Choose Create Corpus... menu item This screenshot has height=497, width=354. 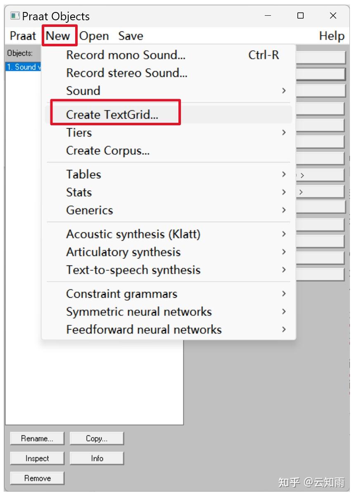107,151
